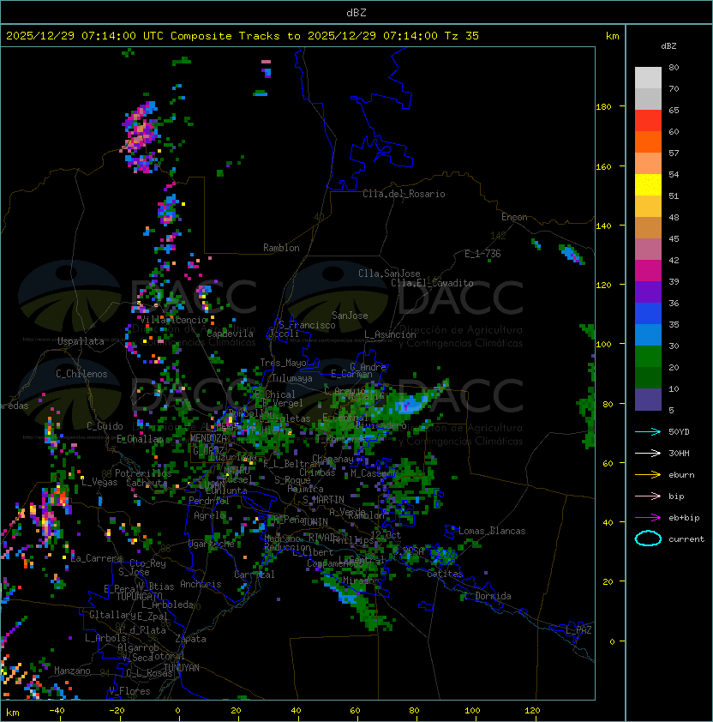The image size is (713, 722).
Task: Click the 'km' unit label at top right
Action: click(612, 36)
